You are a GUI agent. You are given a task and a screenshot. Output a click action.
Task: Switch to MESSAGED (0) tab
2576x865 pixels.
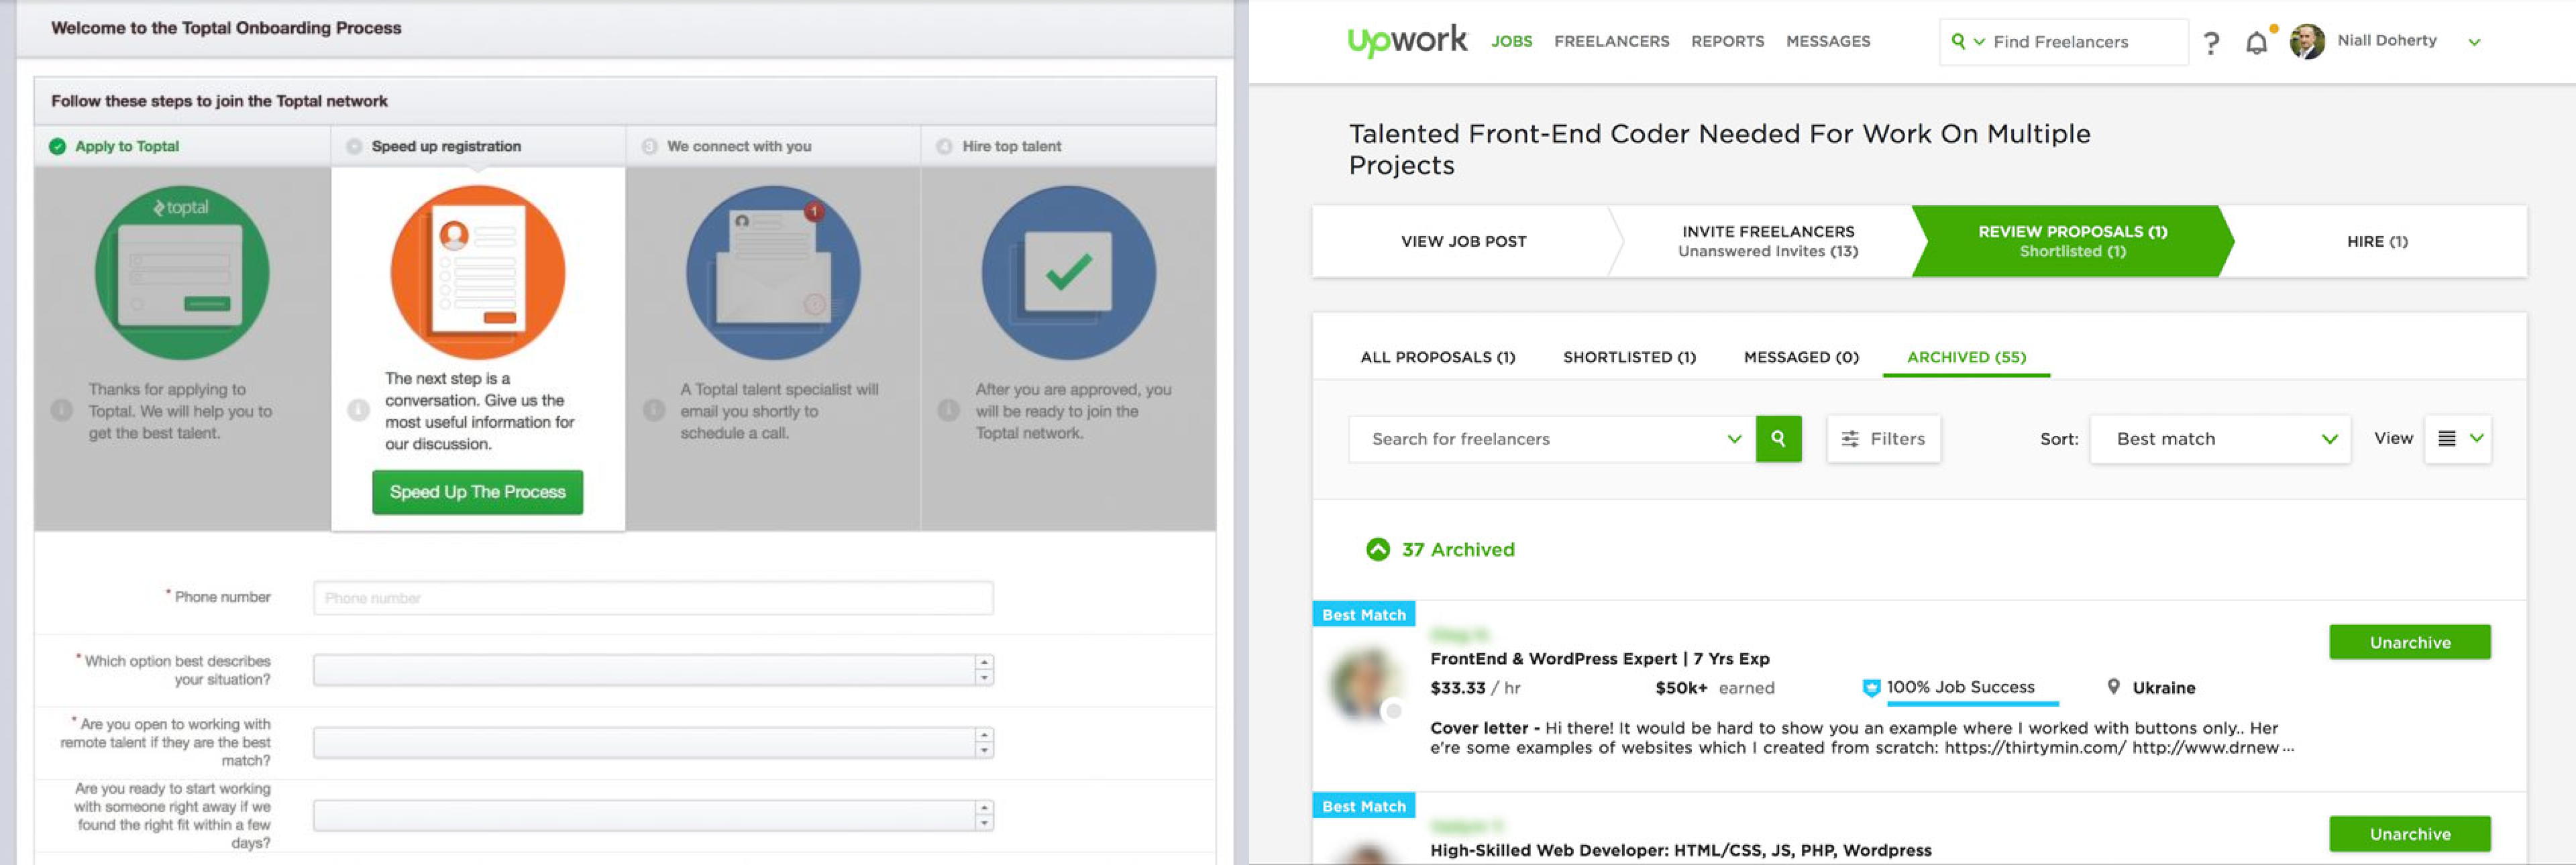click(x=1801, y=357)
